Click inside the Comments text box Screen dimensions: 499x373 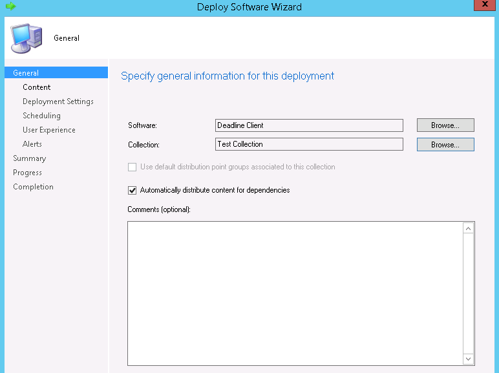[x=295, y=293]
